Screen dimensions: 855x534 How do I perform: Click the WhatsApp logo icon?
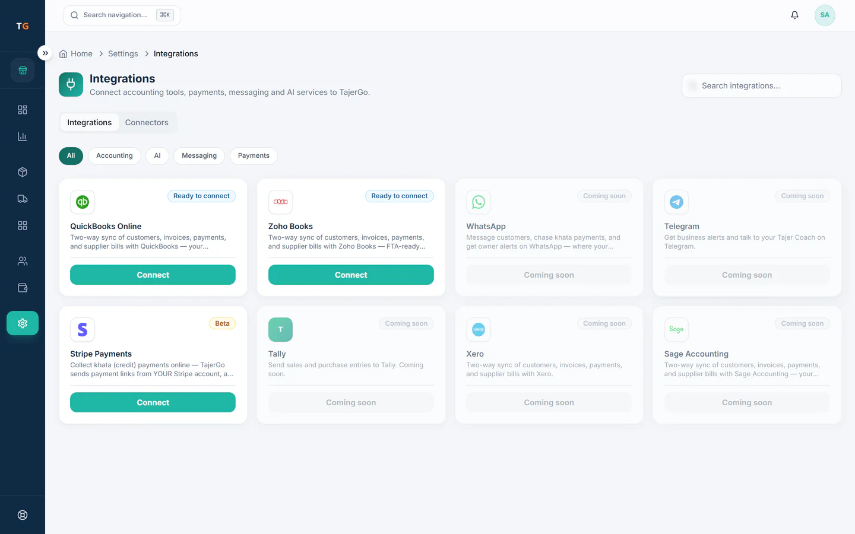pos(479,202)
